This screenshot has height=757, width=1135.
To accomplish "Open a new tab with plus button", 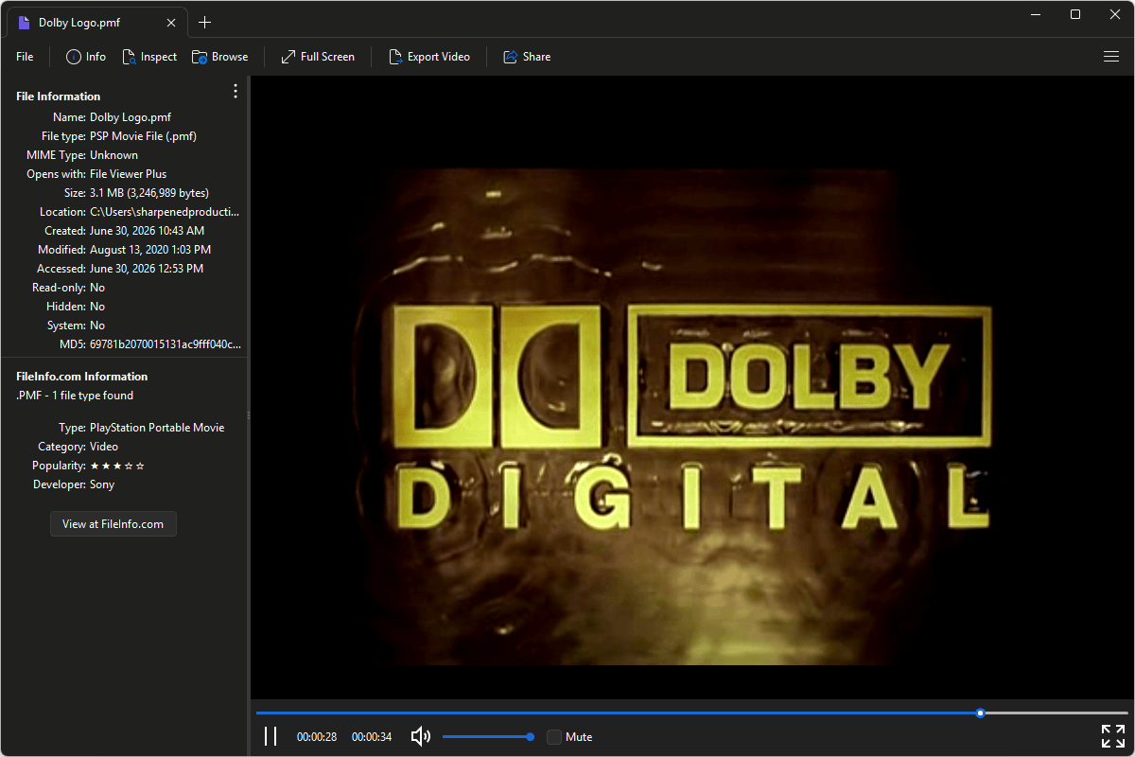I will coord(205,22).
